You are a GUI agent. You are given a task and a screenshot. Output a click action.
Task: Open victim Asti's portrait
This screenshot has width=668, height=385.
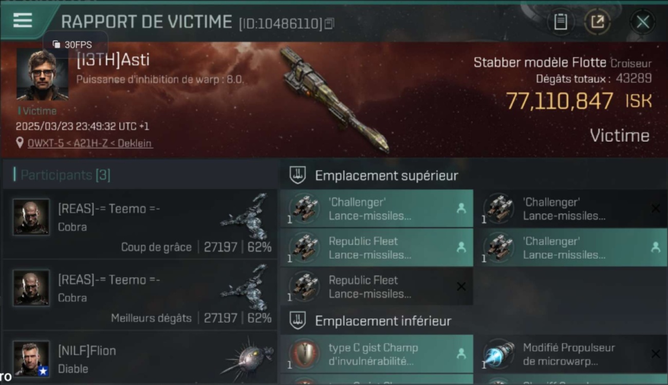coord(42,74)
